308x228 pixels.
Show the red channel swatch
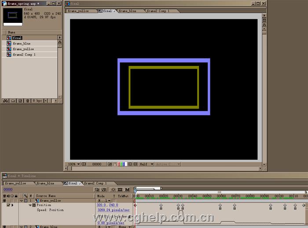click(x=119, y=164)
